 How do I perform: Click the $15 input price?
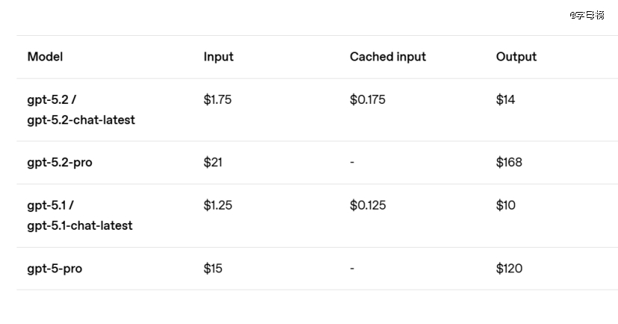pyautogui.click(x=213, y=268)
